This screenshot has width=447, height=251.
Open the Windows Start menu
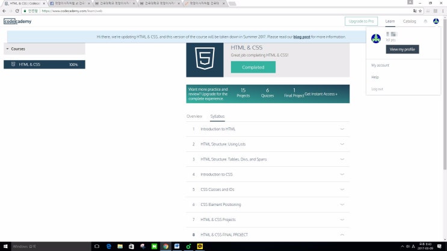5,246
